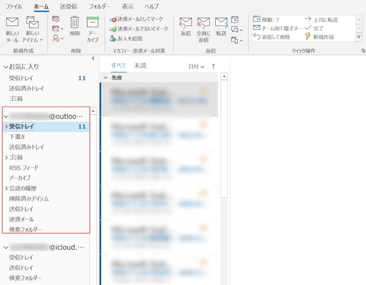This screenshot has width=366, height=285.
Task: Click the アーカイブ (Archive) icon
Action: tap(92, 23)
